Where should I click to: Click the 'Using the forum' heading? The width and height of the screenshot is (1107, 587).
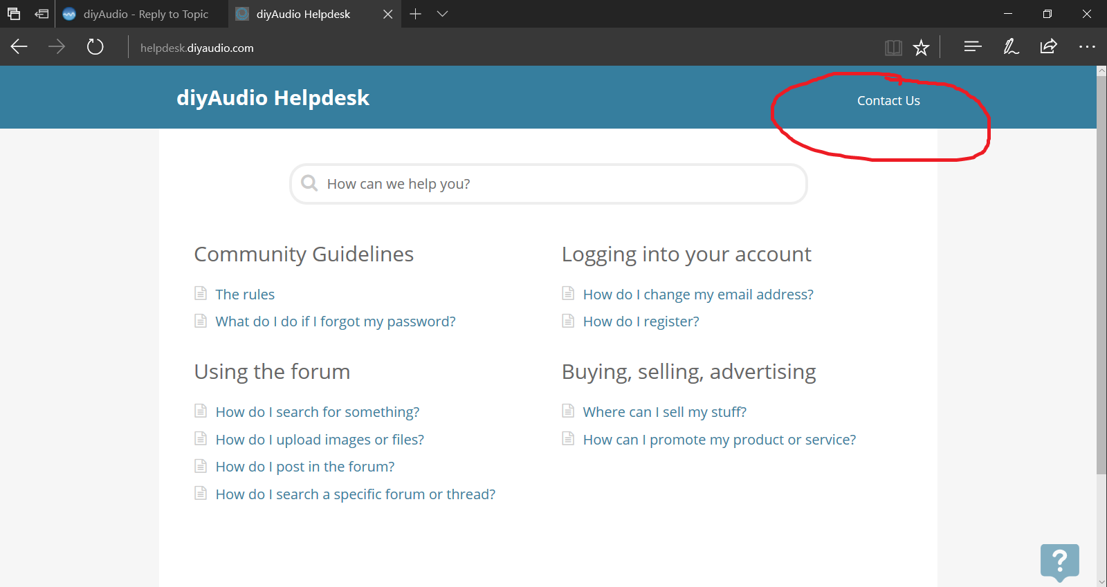pos(272,372)
